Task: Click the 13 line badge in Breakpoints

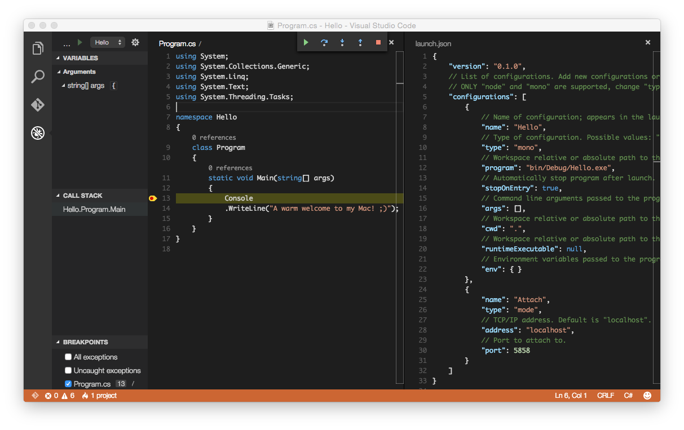Action: pyautogui.click(x=121, y=384)
